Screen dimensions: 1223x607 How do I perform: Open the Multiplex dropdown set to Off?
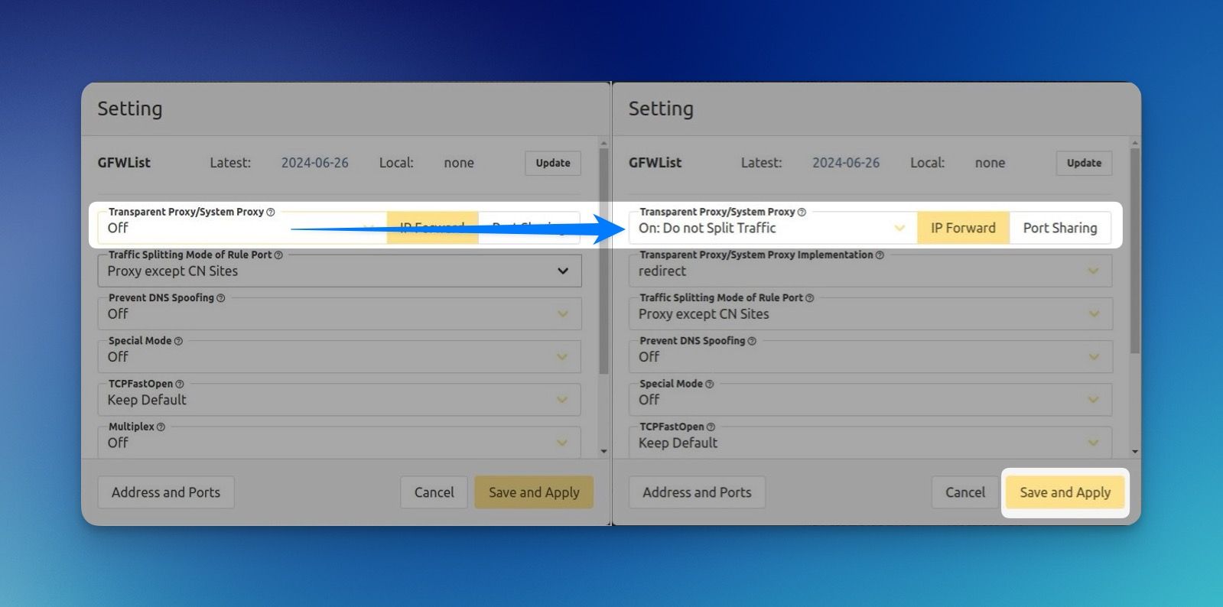coord(338,443)
